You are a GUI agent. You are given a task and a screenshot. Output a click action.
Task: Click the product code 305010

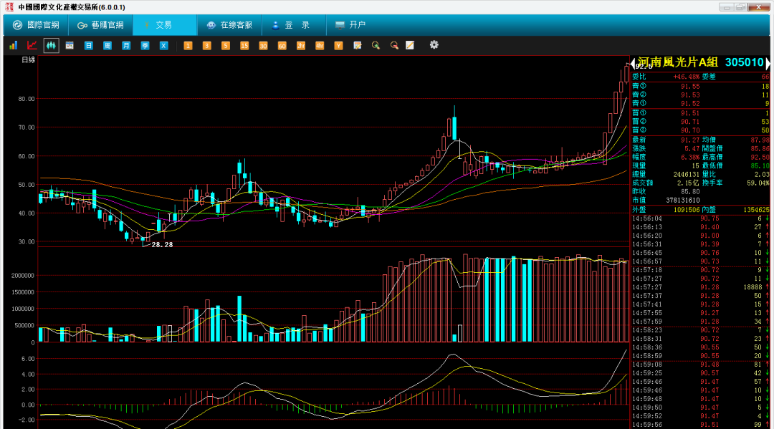745,62
